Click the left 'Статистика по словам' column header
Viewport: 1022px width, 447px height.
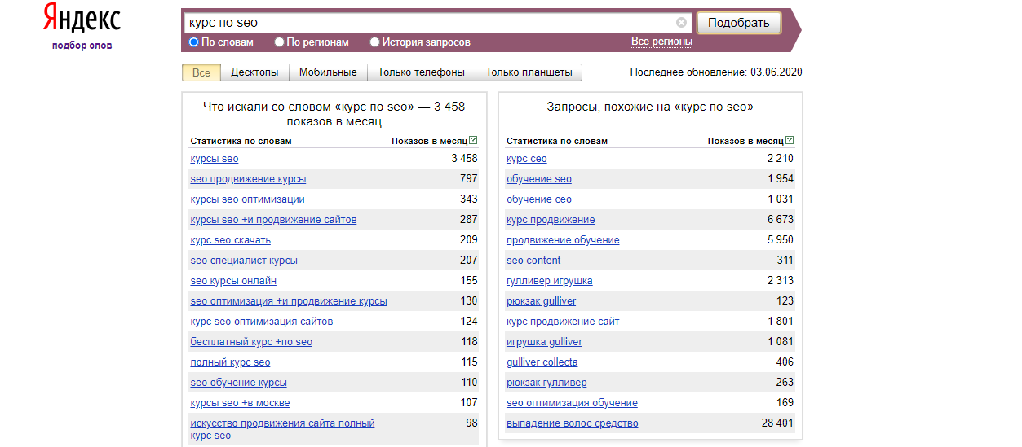point(241,141)
